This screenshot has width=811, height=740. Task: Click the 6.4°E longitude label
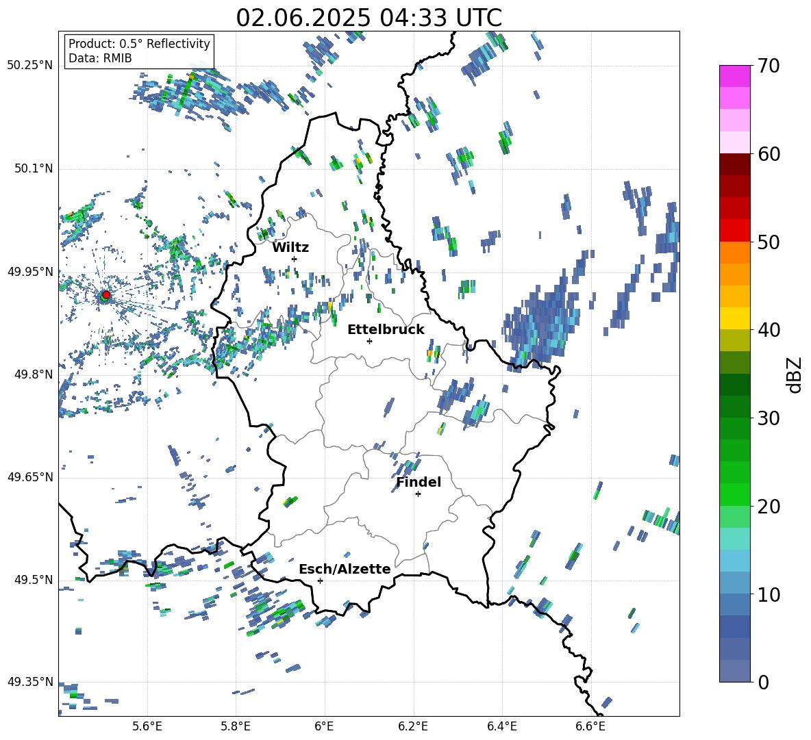coord(501,727)
